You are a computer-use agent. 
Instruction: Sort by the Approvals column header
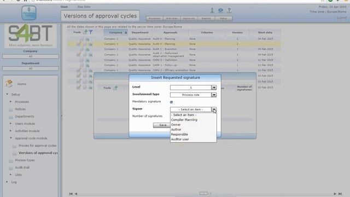point(170,32)
